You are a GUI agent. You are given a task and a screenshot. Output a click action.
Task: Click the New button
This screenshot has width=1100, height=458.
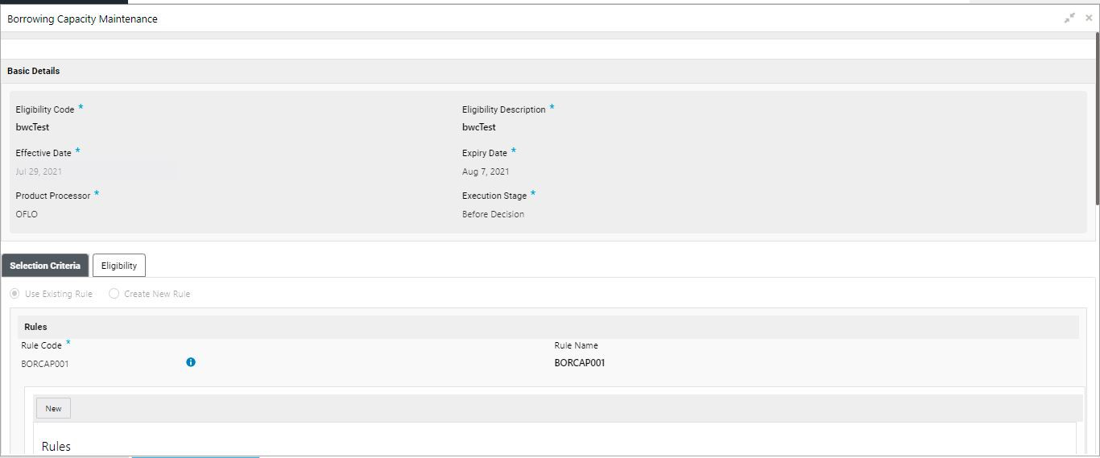pos(53,408)
